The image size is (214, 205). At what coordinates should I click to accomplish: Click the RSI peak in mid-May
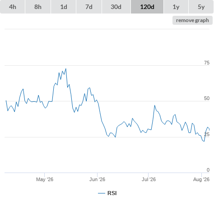[x=66, y=69]
